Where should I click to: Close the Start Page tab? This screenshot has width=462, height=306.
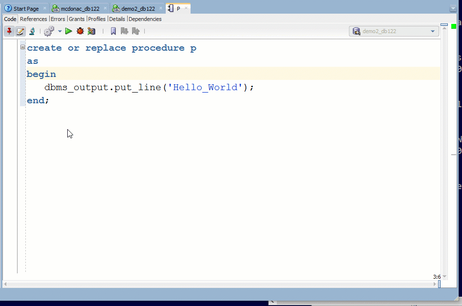tap(44, 9)
